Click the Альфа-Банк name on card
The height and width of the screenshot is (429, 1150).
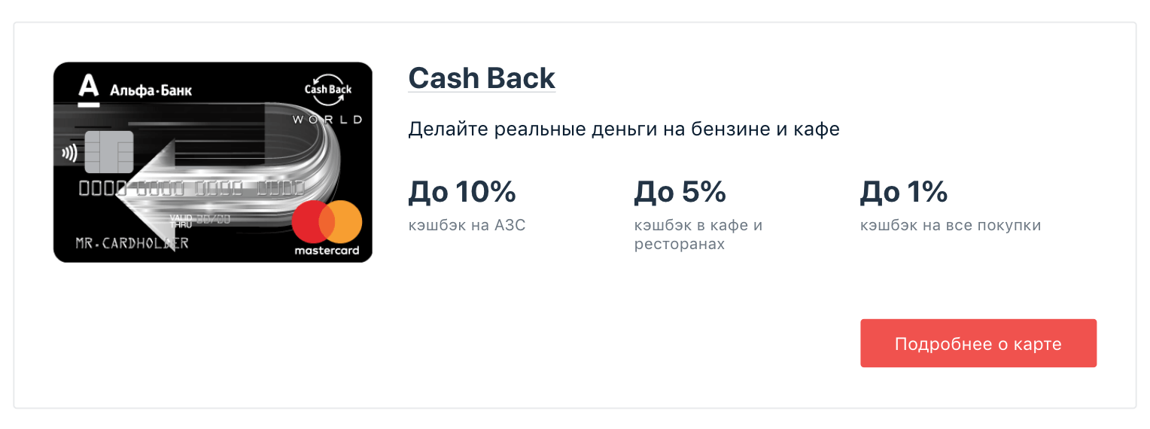(151, 91)
